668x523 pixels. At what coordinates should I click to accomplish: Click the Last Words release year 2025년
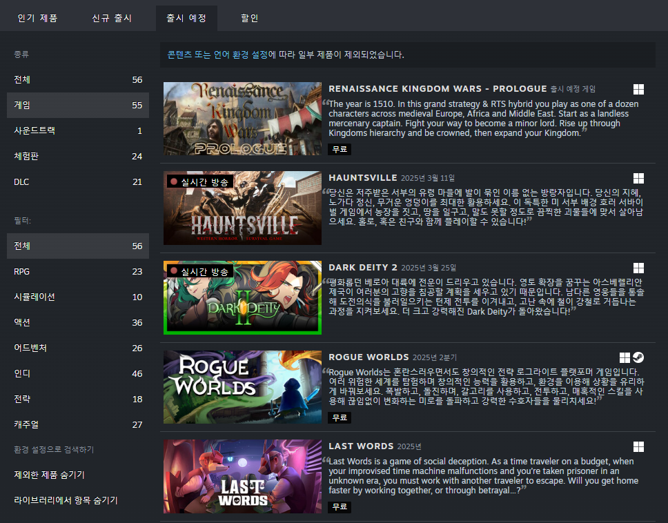coord(409,446)
